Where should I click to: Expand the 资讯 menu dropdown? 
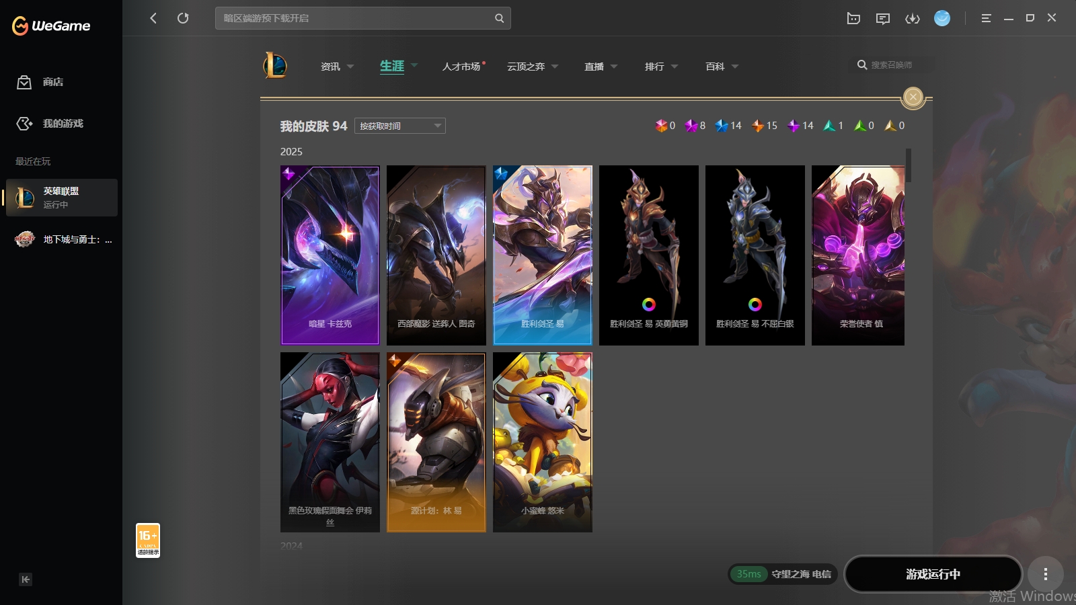coord(337,67)
